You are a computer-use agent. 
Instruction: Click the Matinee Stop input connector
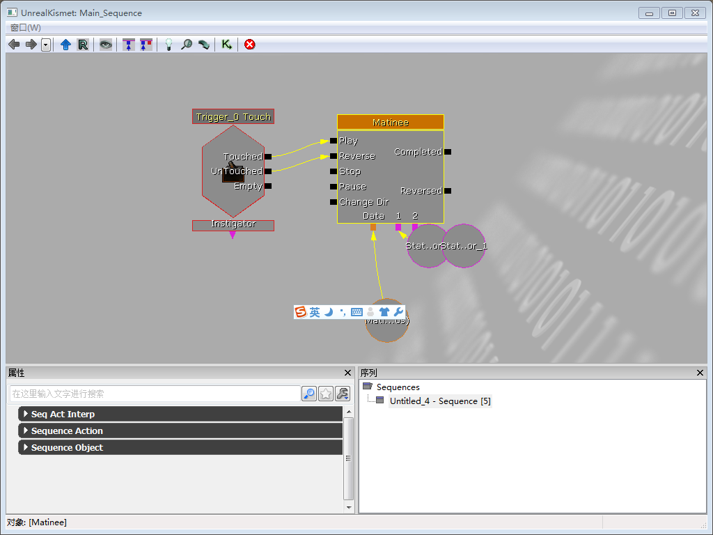(334, 171)
